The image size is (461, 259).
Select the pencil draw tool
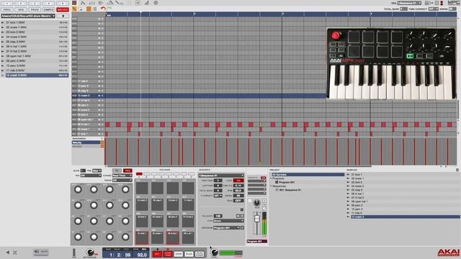point(74,9)
